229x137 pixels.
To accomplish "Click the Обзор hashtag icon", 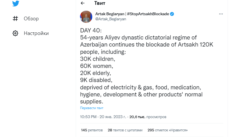I will click(15, 19).
